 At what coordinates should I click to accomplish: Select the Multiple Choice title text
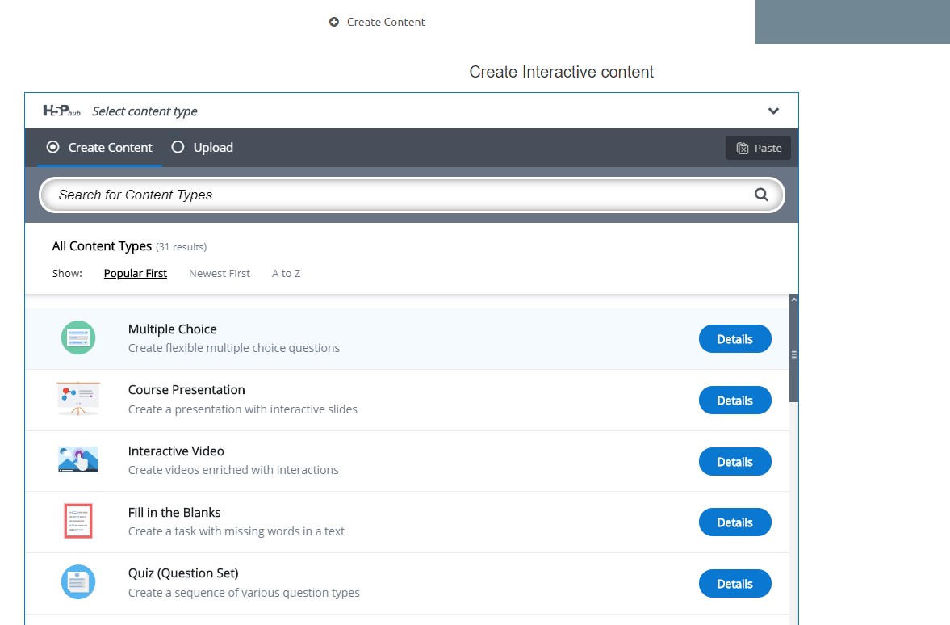172,329
